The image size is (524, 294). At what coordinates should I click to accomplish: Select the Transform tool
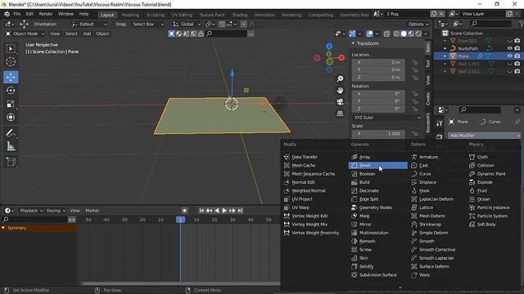(x=11, y=118)
